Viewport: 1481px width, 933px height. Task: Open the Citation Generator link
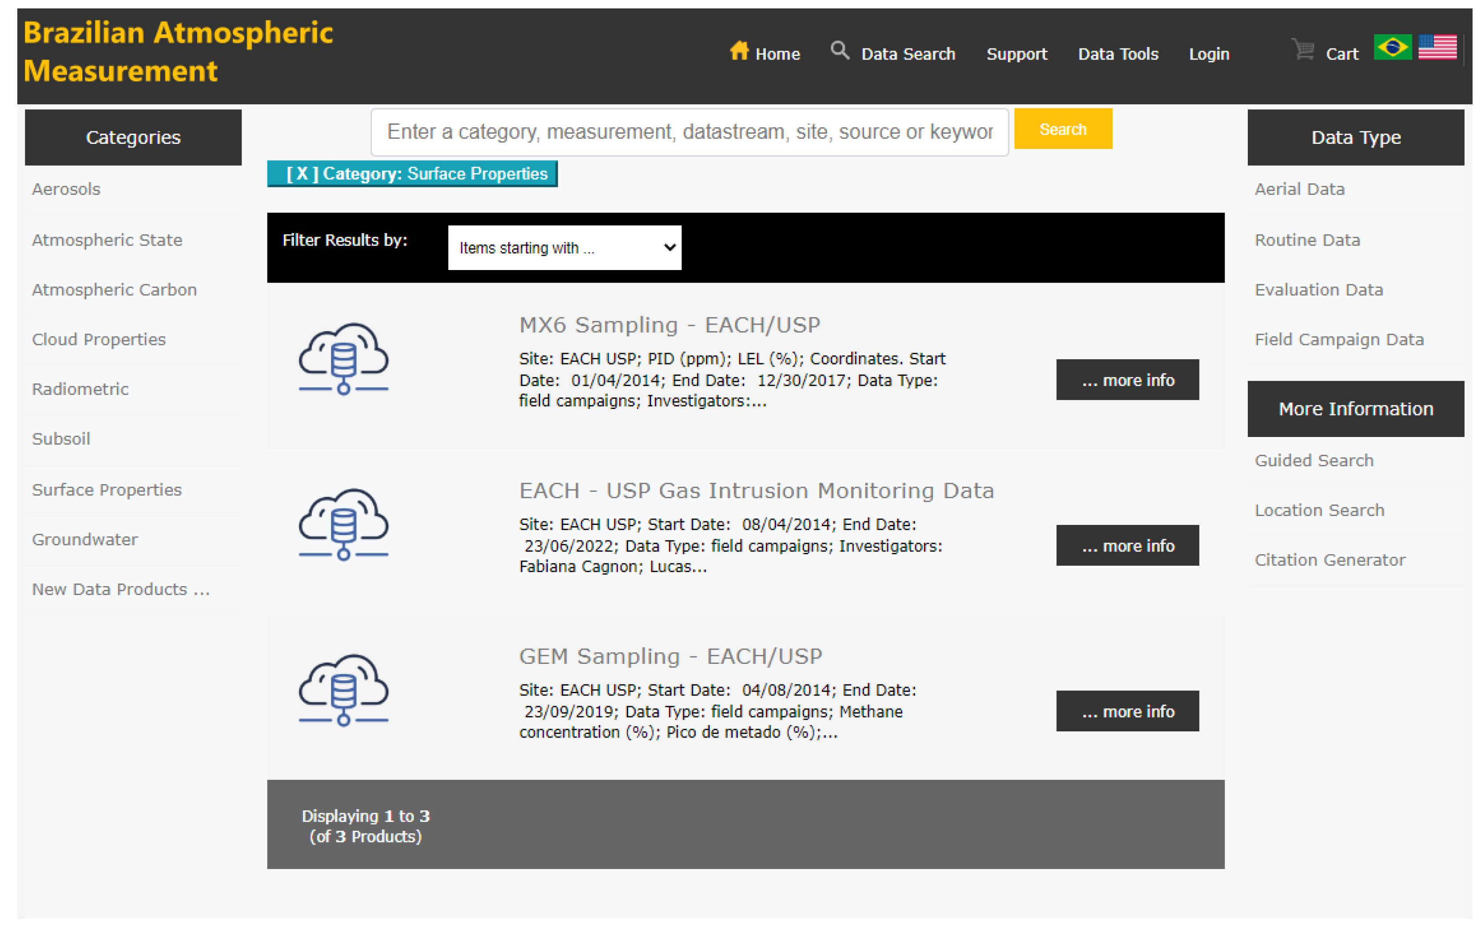(x=1329, y=560)
